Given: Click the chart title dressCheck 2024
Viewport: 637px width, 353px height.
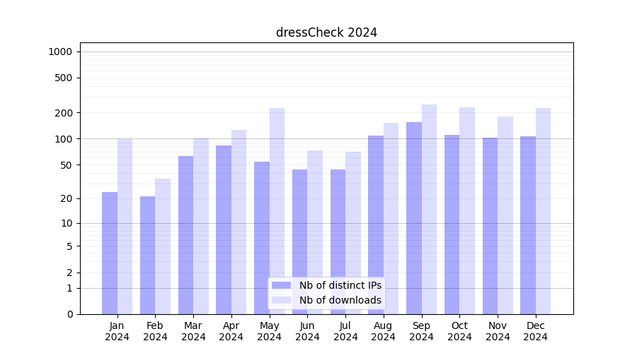Looking at the screenshot, I should point(326,32).
